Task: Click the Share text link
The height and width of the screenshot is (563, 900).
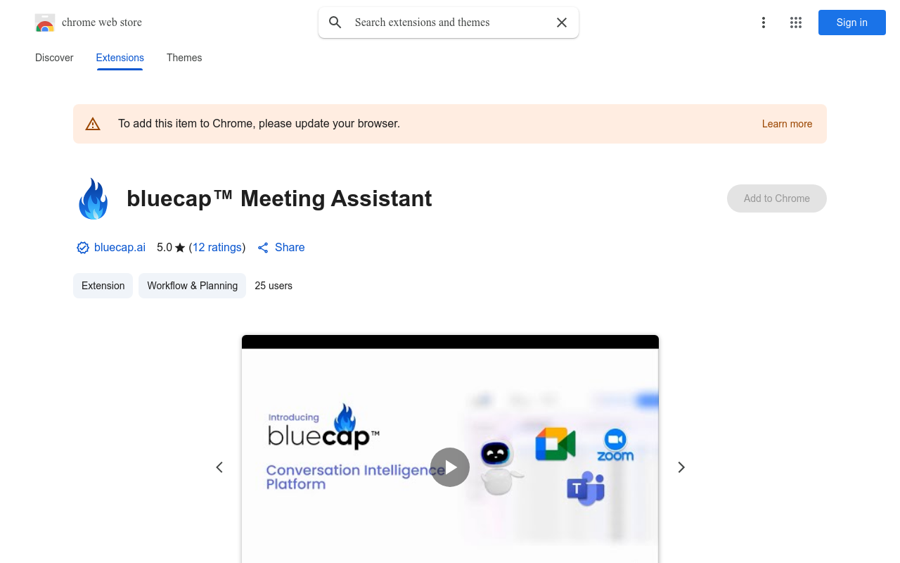Action: [290, 248]
